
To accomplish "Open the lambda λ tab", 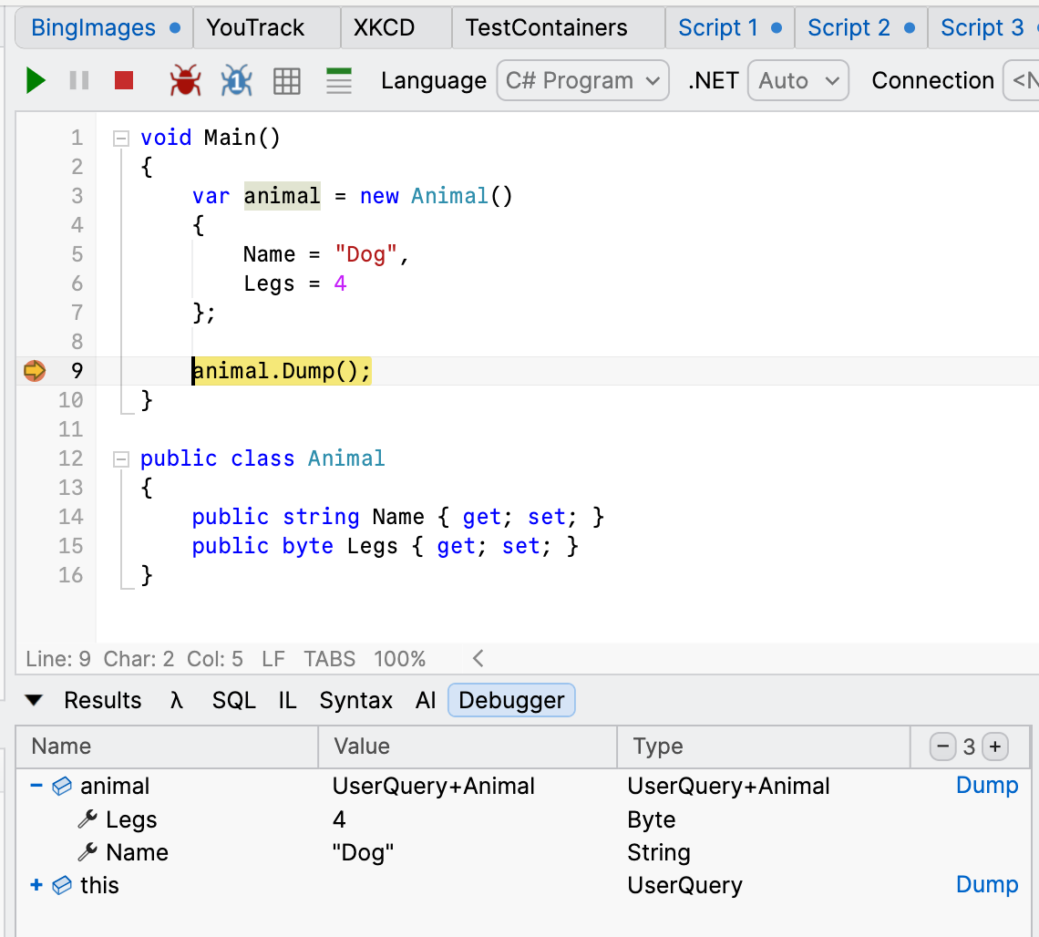I will pos(176,700).
